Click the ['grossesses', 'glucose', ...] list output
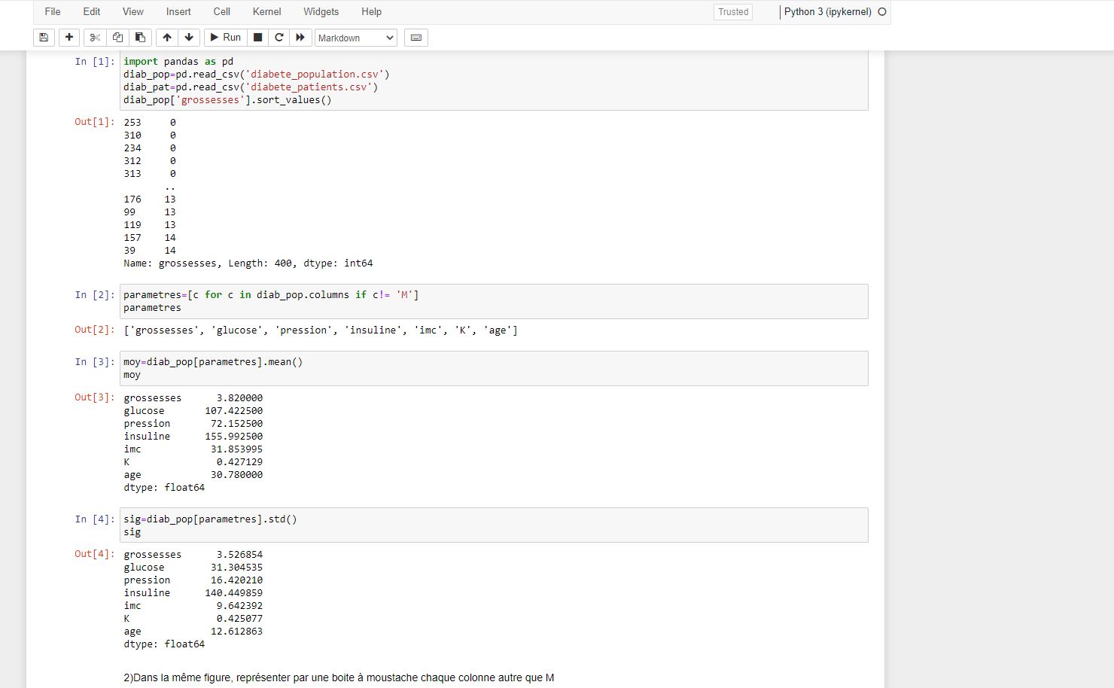 point(321,330)
